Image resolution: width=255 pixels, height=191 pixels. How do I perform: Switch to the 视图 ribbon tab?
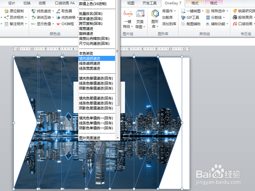[131, 3]
